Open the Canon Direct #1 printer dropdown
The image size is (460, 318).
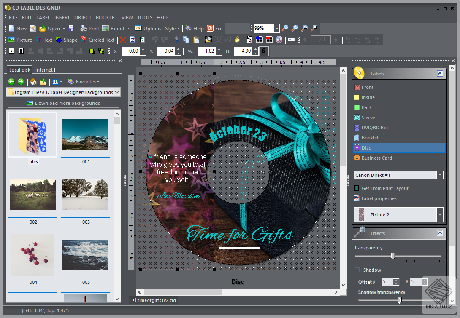[440, 175]
